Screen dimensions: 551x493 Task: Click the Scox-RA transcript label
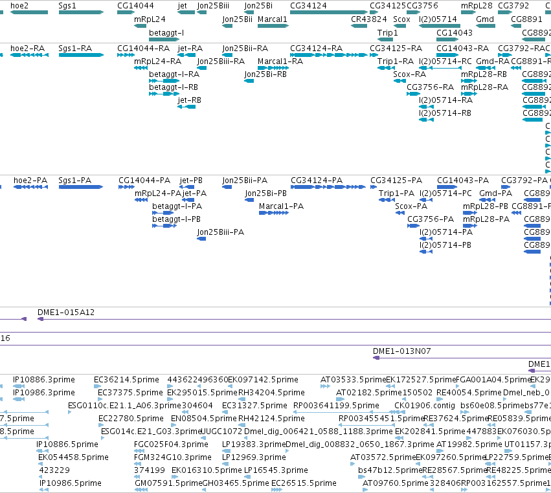409,74
